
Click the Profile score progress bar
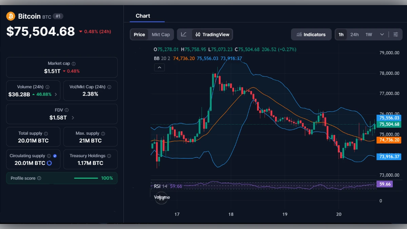[86, 178]
